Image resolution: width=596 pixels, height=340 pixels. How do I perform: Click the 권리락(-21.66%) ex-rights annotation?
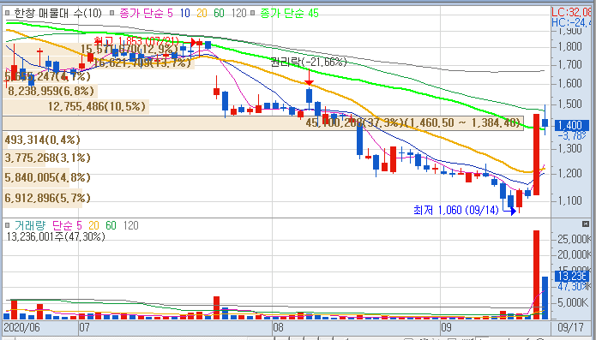coord(309,62)
